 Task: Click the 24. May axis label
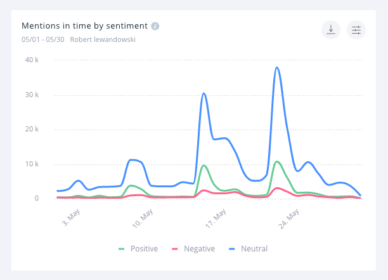(x=290, y=219)
